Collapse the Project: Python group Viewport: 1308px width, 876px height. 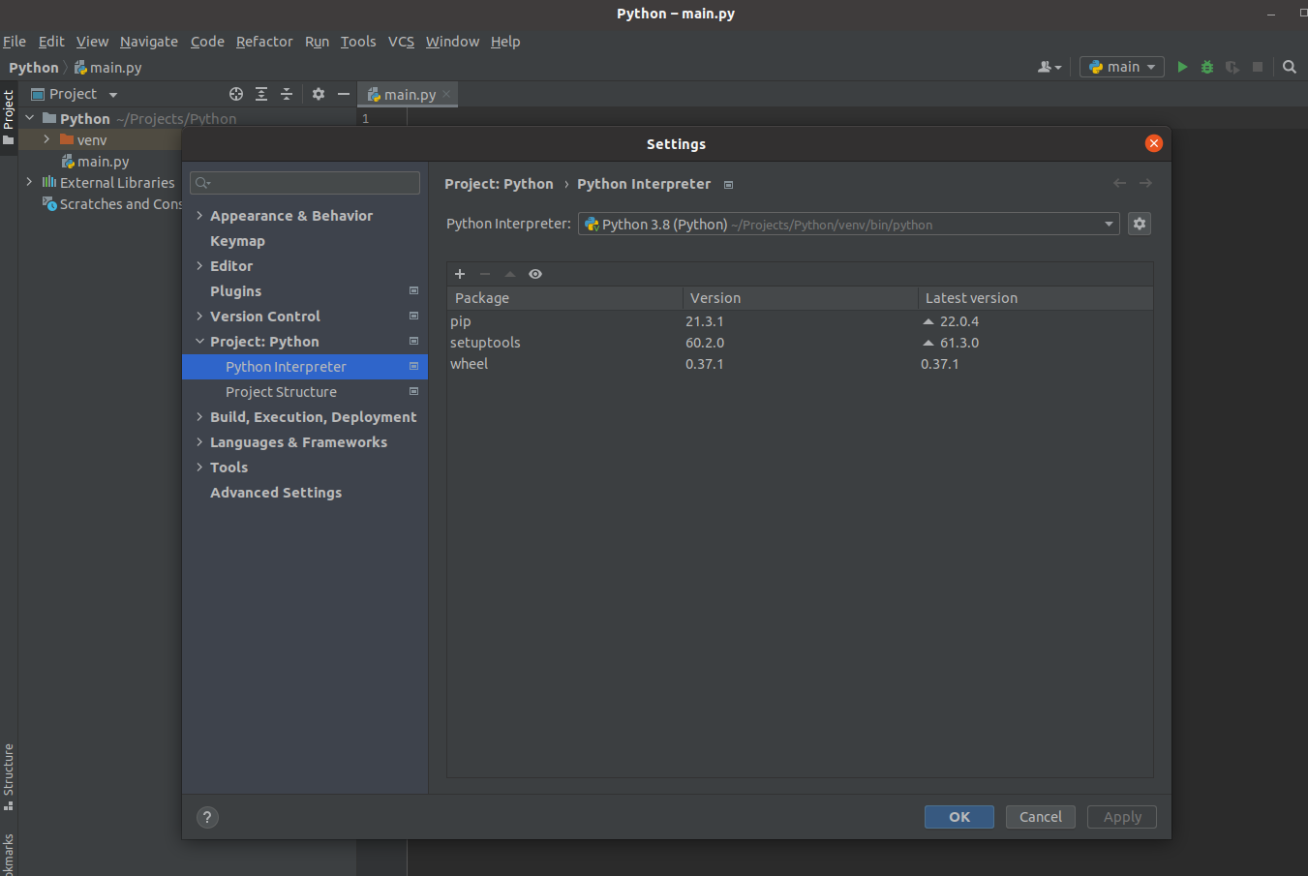[x=199, y=341]
